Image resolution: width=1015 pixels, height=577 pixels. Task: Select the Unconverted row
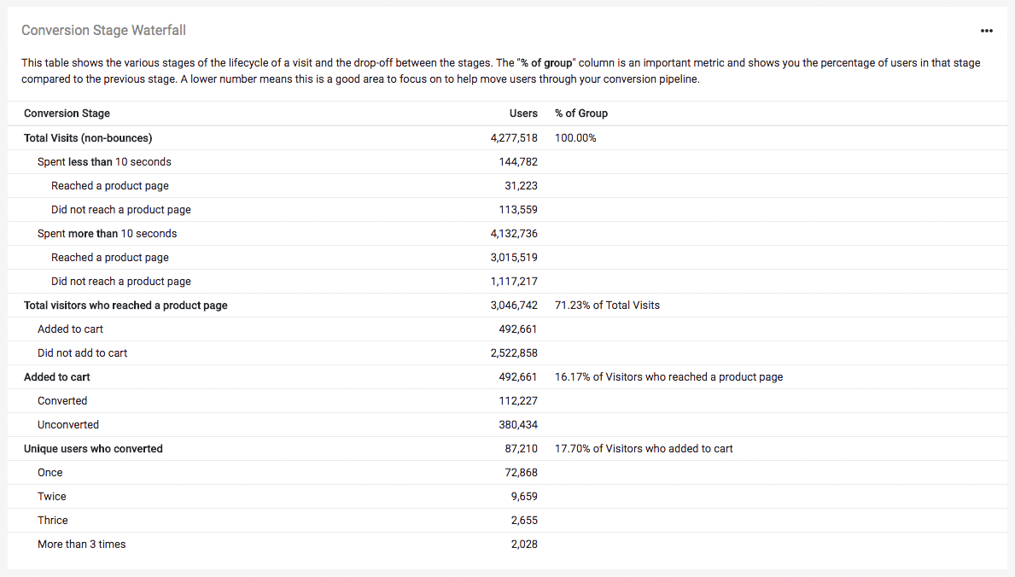pyautogui.click(x=68, y=424)
